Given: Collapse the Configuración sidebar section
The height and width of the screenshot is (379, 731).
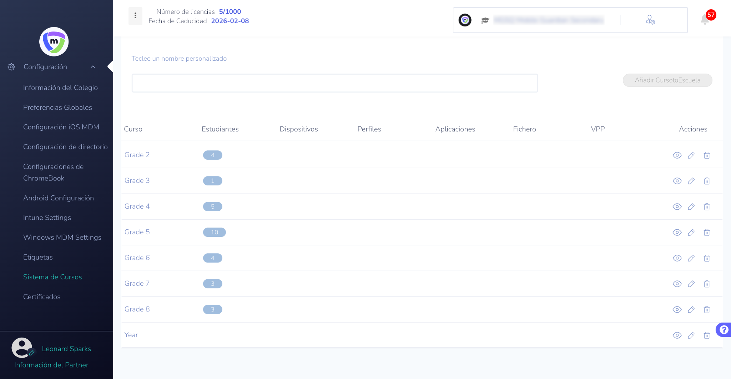Looking at the screenshot, I should pos(93,67).
